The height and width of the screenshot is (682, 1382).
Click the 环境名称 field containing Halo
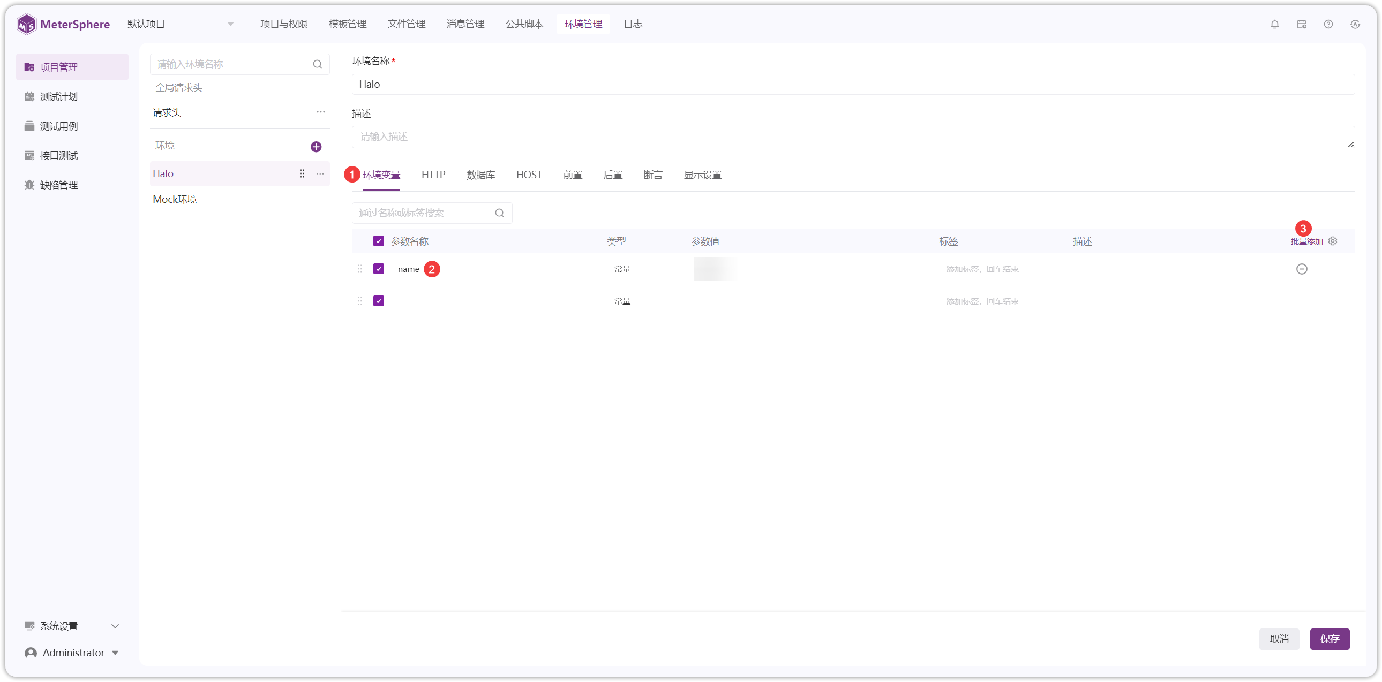coord(853,84)
